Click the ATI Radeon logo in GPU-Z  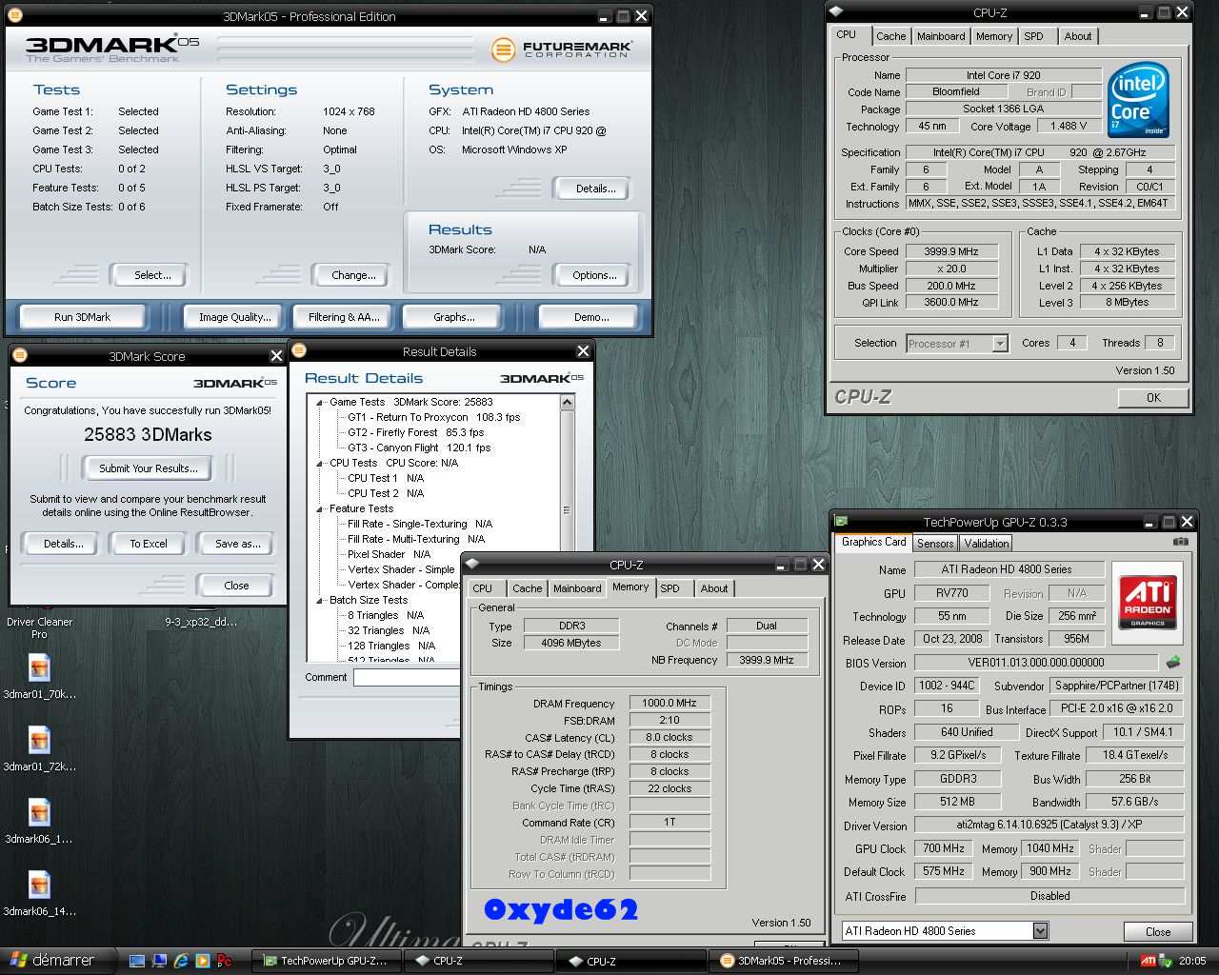(x=1147, y=601)
